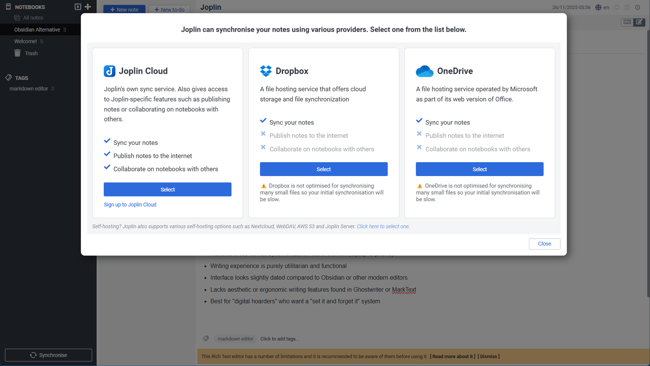The width and height of the screenshot is (650, 366).
Task: Click OneDrive 'Collaborate on notebooks' cross
Action: 419,147
